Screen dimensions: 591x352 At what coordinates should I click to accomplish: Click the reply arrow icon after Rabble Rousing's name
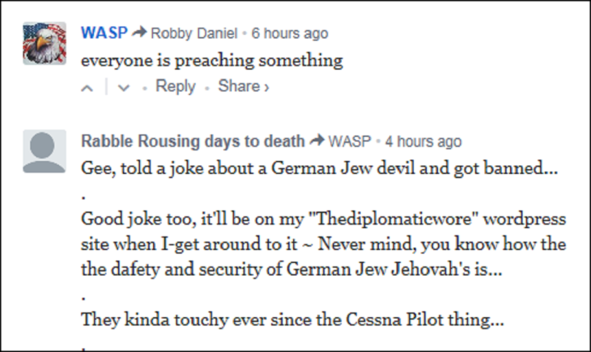tap(317, 142)
